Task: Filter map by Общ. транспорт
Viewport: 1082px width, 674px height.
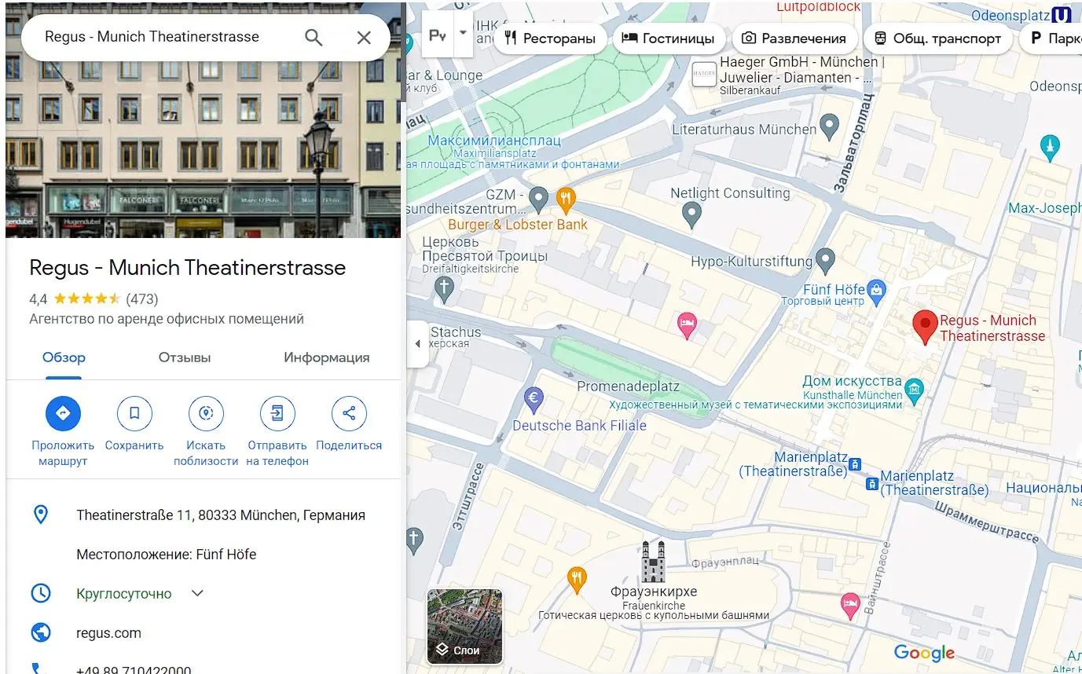Action: pyautogui.click(x=937, y=38)
